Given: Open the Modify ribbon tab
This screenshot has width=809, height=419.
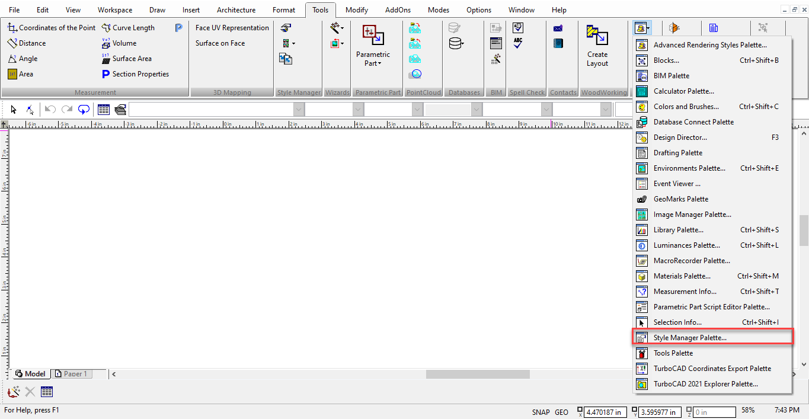Looking at the screenshot, I should (x=356, y=10).
